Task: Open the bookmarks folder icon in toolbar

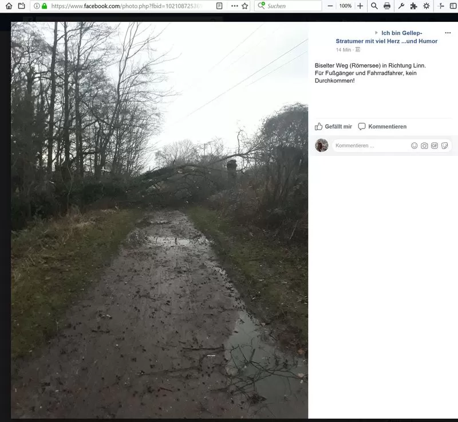Action: coord(22,6)
